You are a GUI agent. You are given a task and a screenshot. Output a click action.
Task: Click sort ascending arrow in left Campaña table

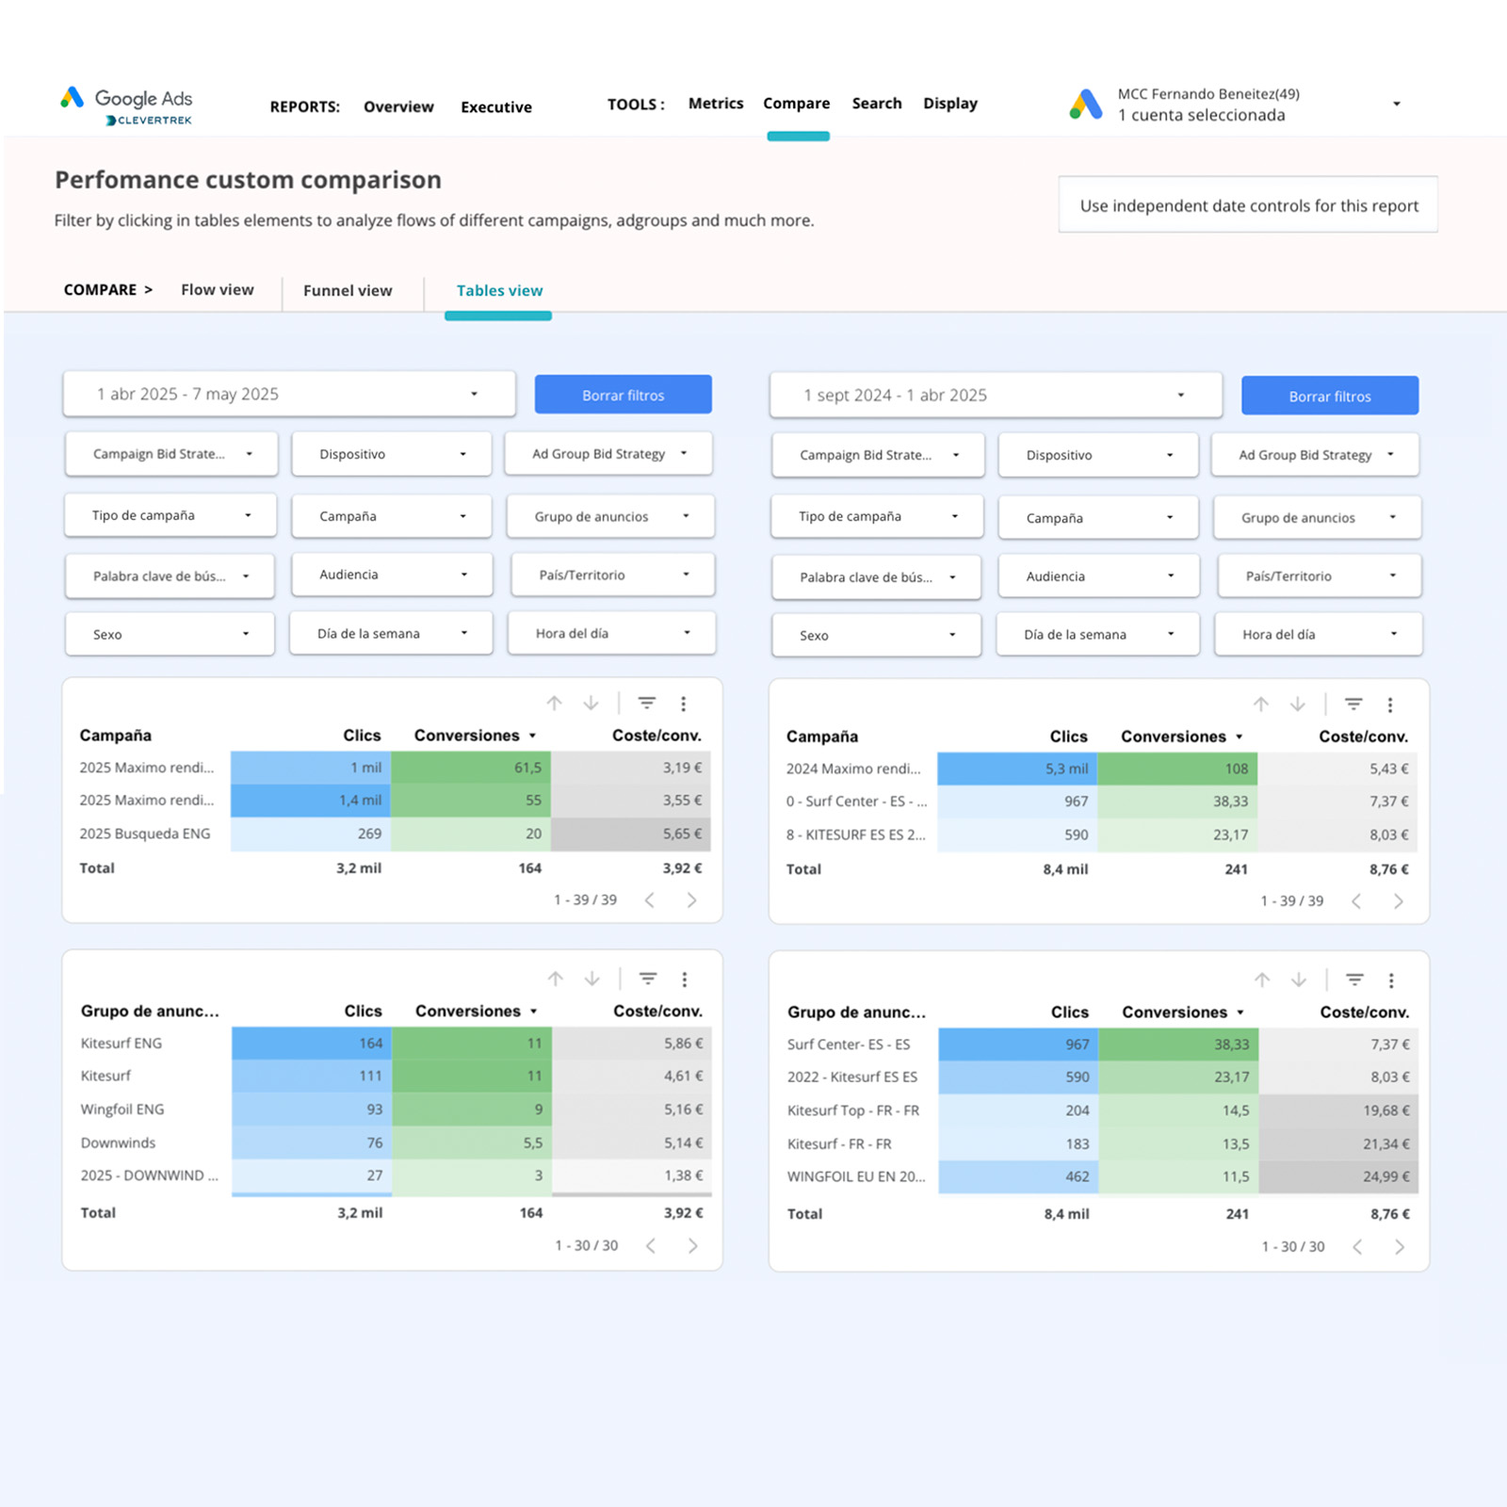point(554,704)
